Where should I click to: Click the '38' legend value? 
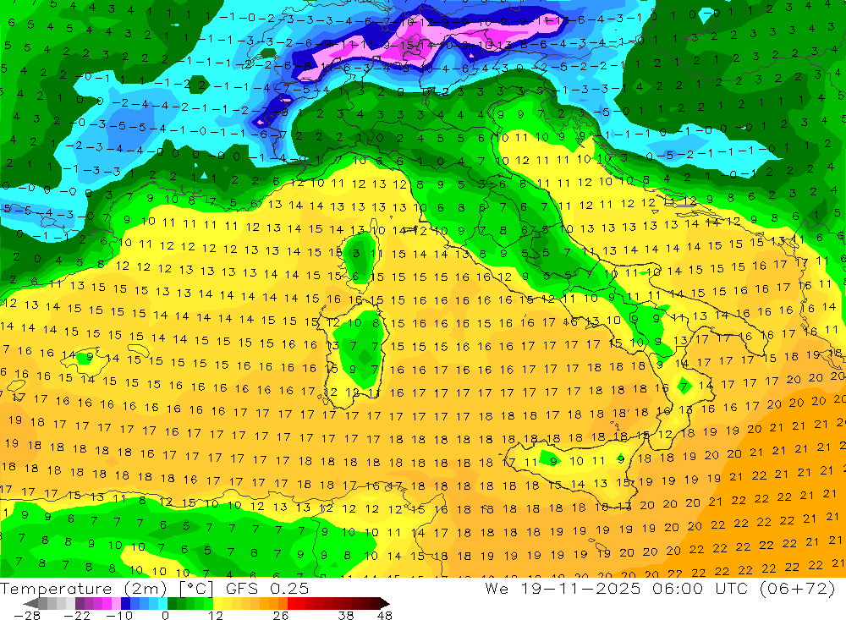[x=346, y=616]
